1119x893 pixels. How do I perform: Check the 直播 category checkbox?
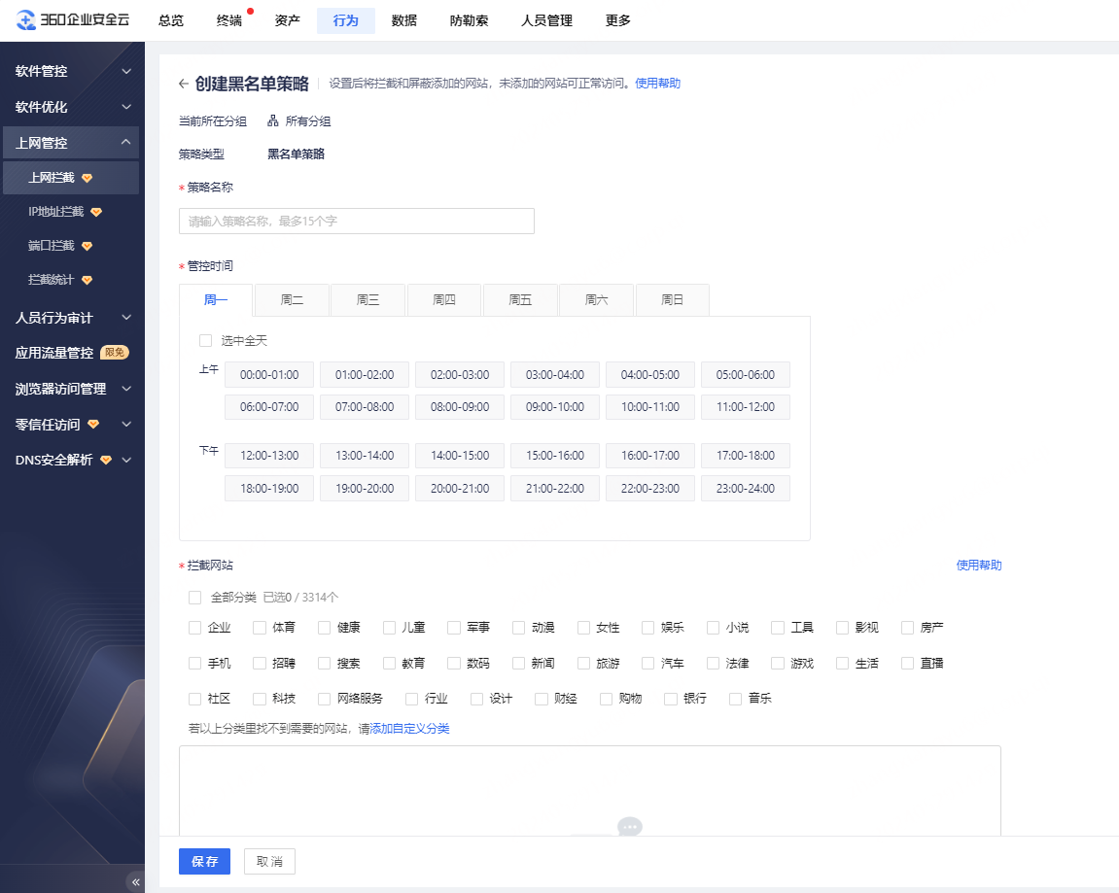[x=908, y=664]
